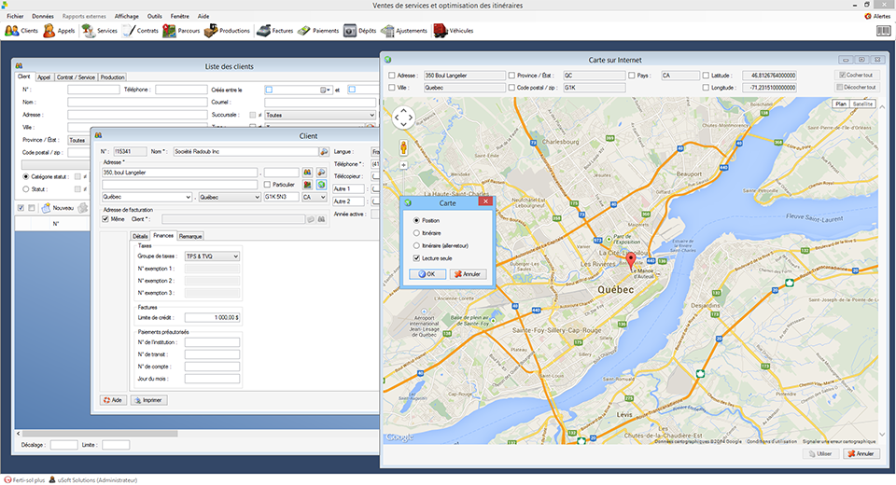Click the uSoft Solutions administrator user icon
This screenshot has height=485, width=896.
(52, 480)
